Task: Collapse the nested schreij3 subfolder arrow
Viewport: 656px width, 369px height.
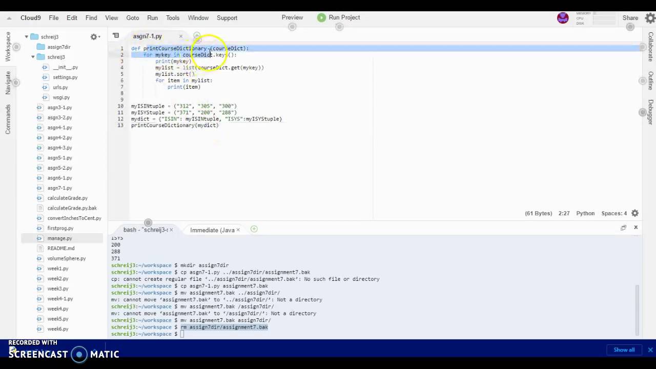Action: tap(33, 57)
